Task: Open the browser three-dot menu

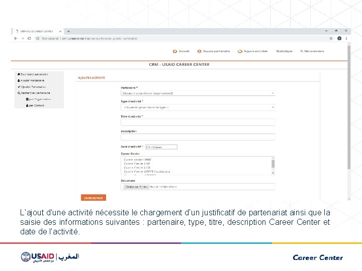Action: coord(346,39)
